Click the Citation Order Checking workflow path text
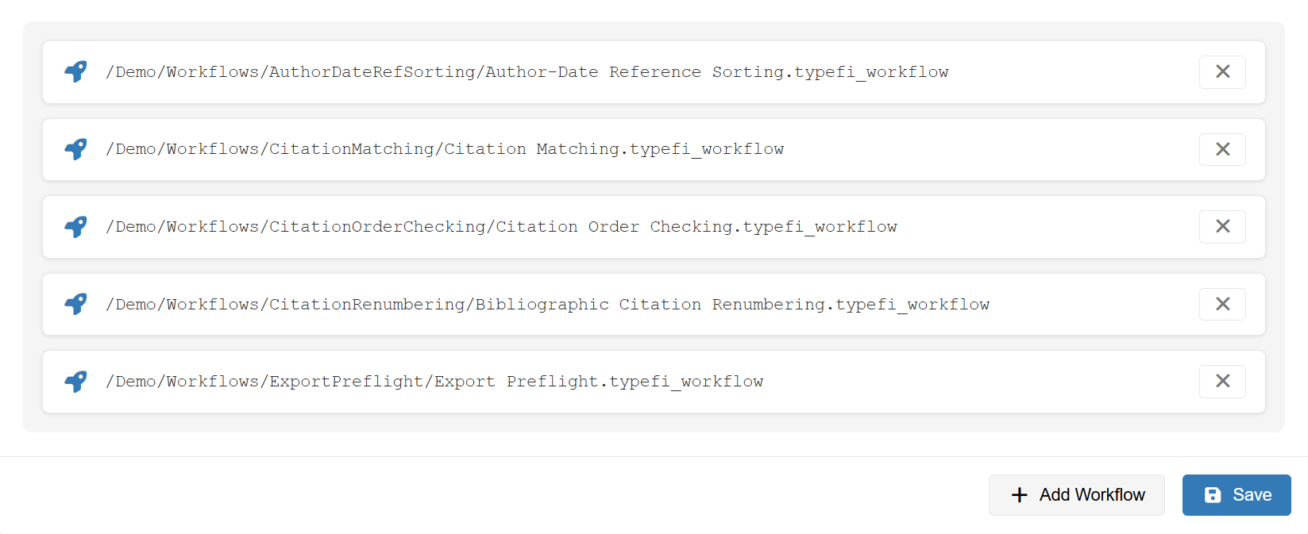Image resolution: width=1308 pixels, height=534 pixels. click(x=501, y=226)
